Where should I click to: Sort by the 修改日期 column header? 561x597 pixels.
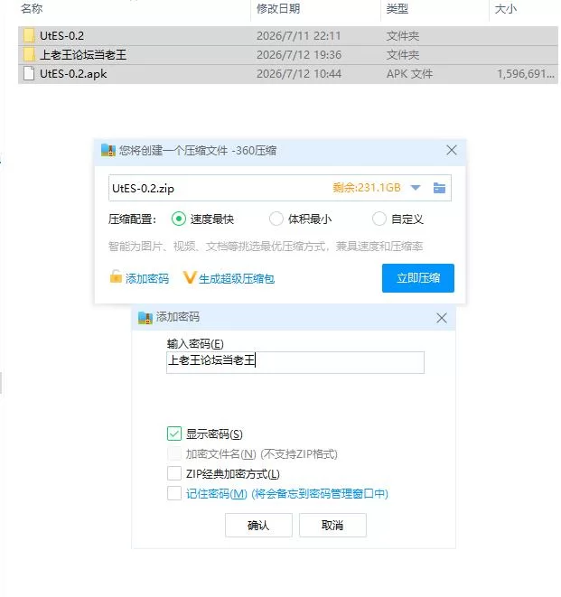278,8
